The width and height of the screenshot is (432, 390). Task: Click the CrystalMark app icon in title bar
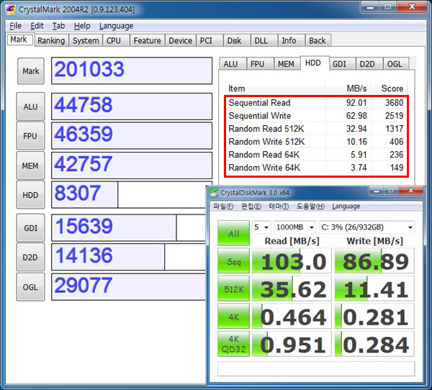(x=11, y=9)
